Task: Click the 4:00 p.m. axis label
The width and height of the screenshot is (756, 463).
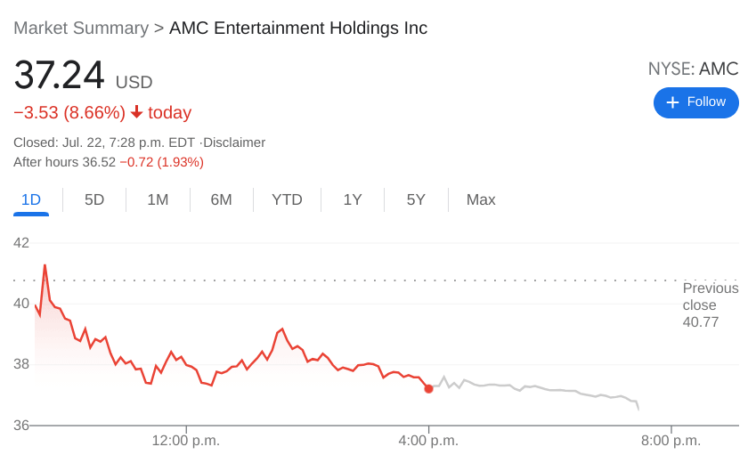Action: pos(428,441)
